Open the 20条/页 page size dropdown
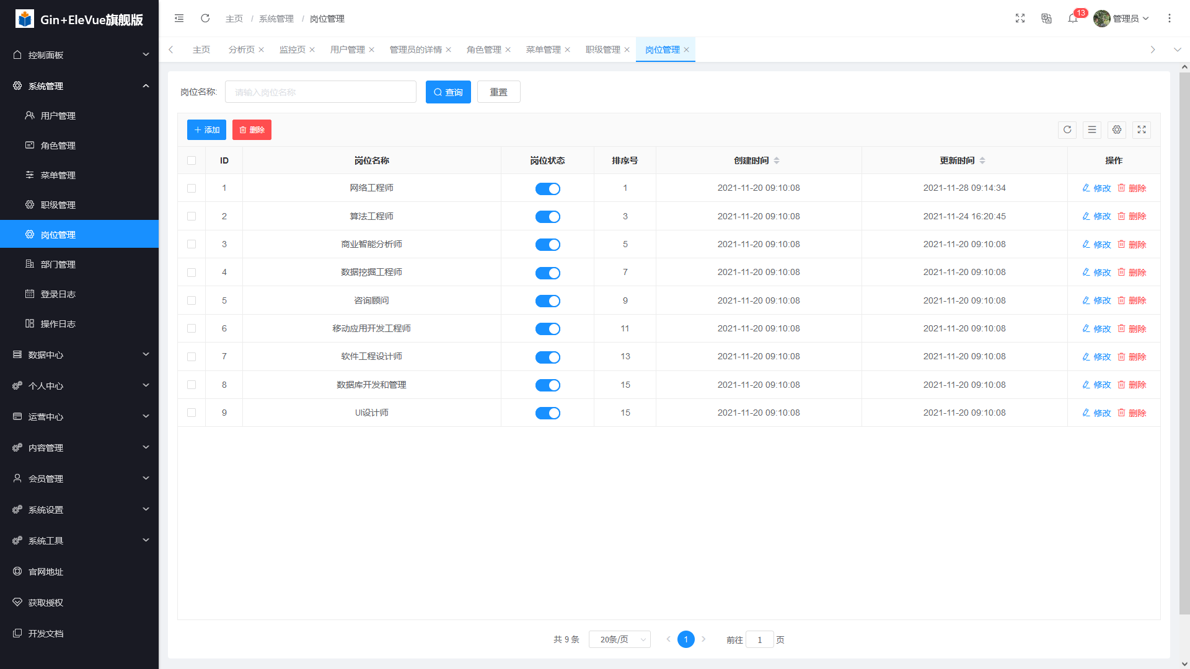Image resolution: width=1190 pixels, height=669 pixels. click(x=619, y=639)
